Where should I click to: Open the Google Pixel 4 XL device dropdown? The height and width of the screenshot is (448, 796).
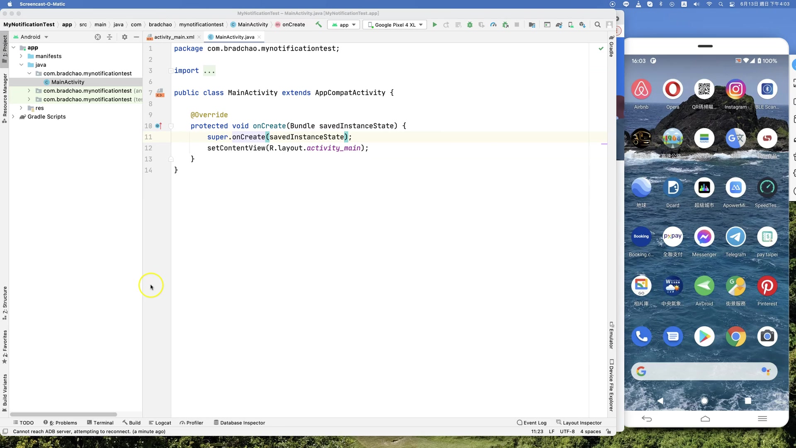[x=395, y=25]
